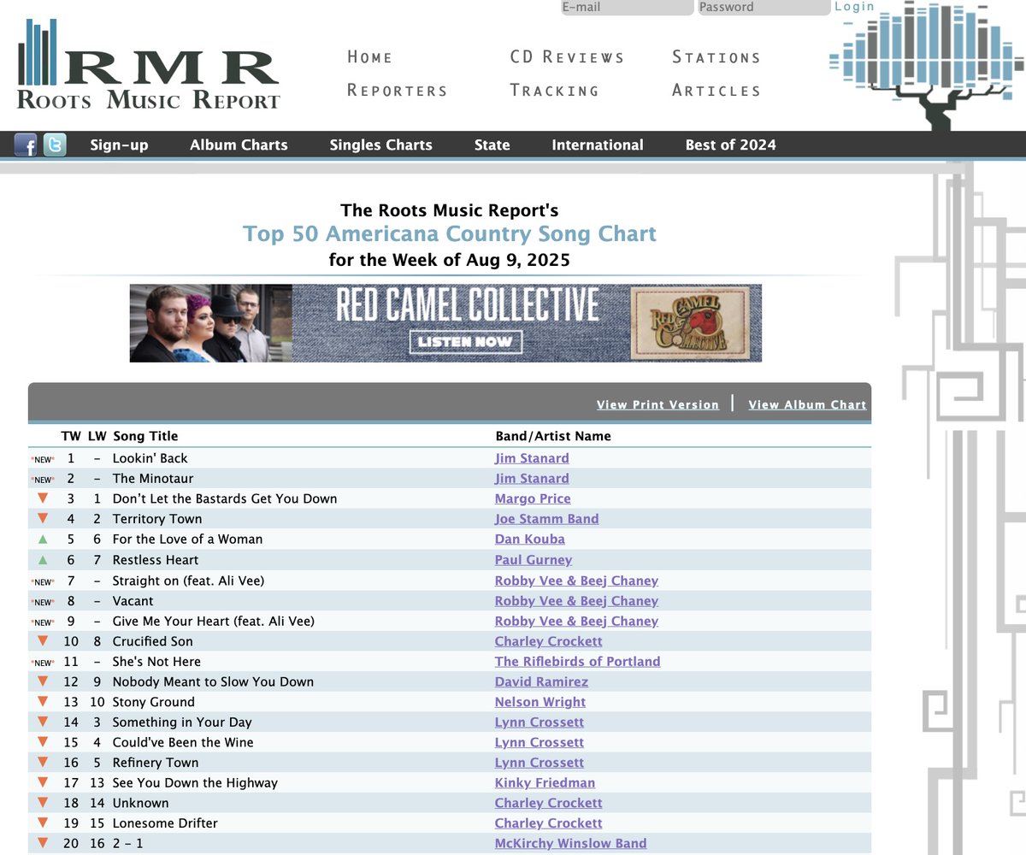Click the up arrow beside Restless Heart
1026x855 pixels.
[x=43, y=560]
